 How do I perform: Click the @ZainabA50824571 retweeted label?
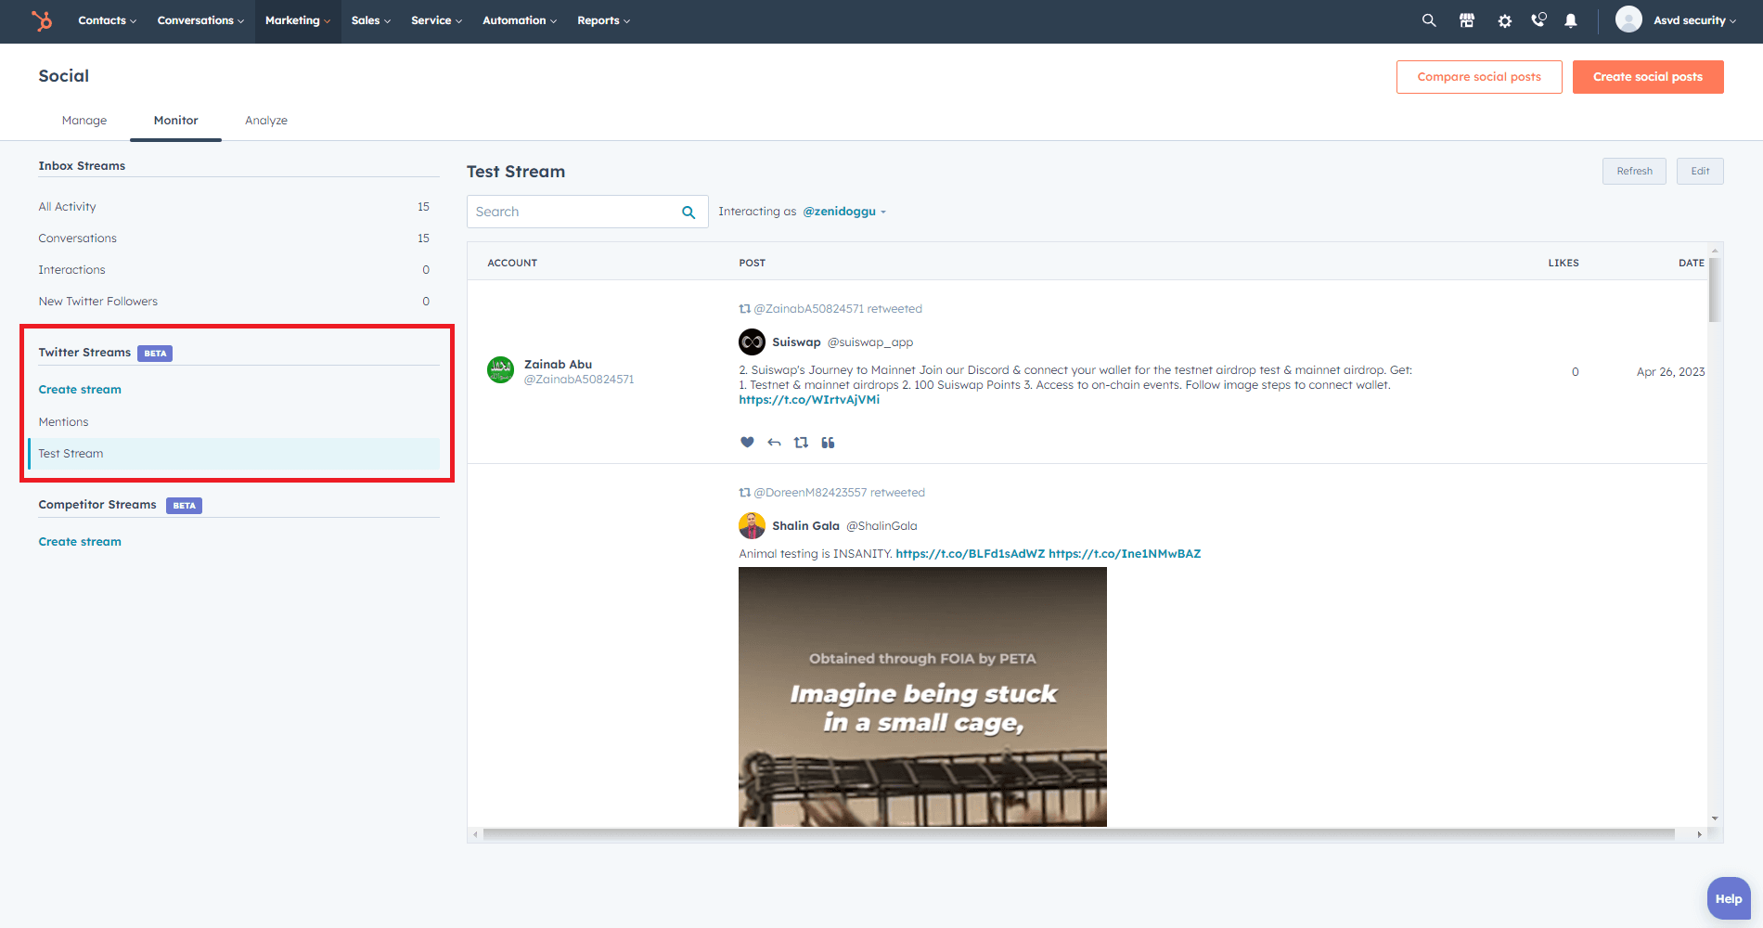(x=838, y=309)
